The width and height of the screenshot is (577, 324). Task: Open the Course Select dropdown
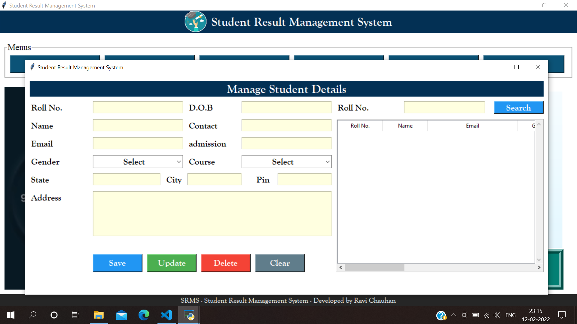(286, 161)
